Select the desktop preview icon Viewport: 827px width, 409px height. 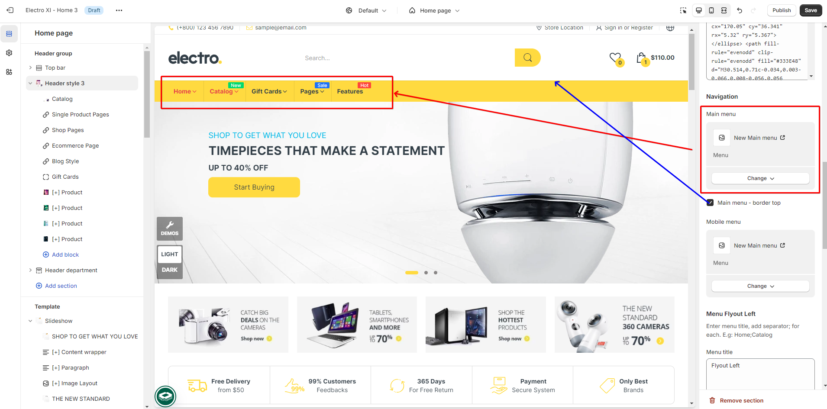pyautogui.click(x=699, y=10)
